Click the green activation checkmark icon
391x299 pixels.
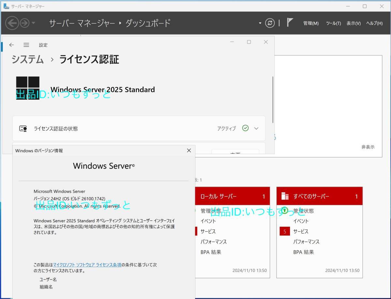(x=245, y=128)
